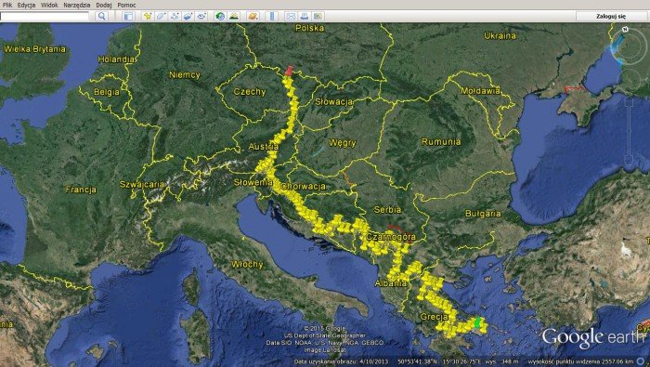The height and width of the screenshot is (367, 650).
Task: Click the Słowacja country label
Action: 333,101
